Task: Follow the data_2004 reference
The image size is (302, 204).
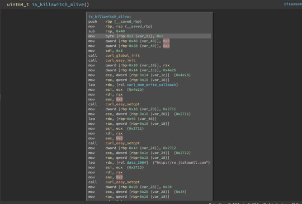Action: [x=136, y=163]
